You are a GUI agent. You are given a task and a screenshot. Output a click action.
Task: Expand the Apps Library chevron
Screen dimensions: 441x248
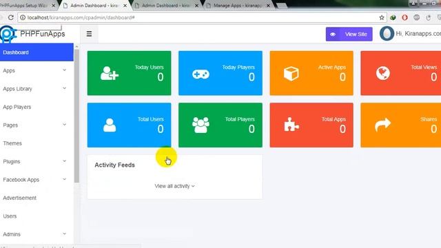tap(64, 88)
